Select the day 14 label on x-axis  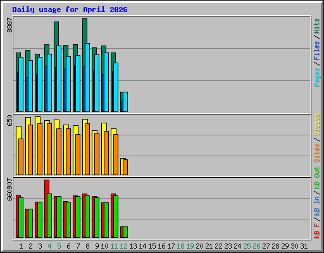click(142, 246)
